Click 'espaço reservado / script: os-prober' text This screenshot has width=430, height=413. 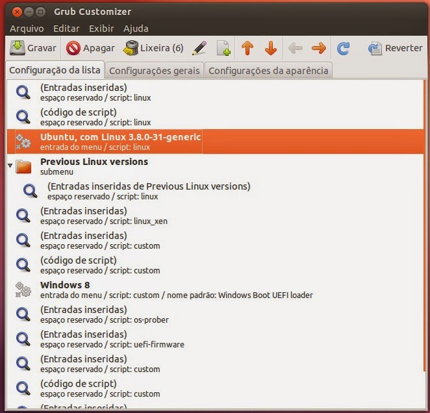pyautogui.click(x=105, y=320)
